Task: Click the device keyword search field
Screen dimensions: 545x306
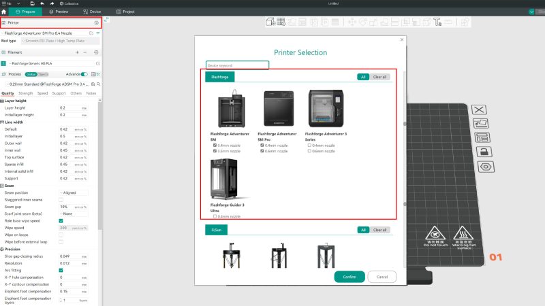Action: coord(237,65)
